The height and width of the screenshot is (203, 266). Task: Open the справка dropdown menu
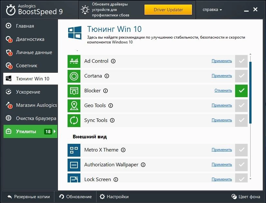[x=212, y=10]
